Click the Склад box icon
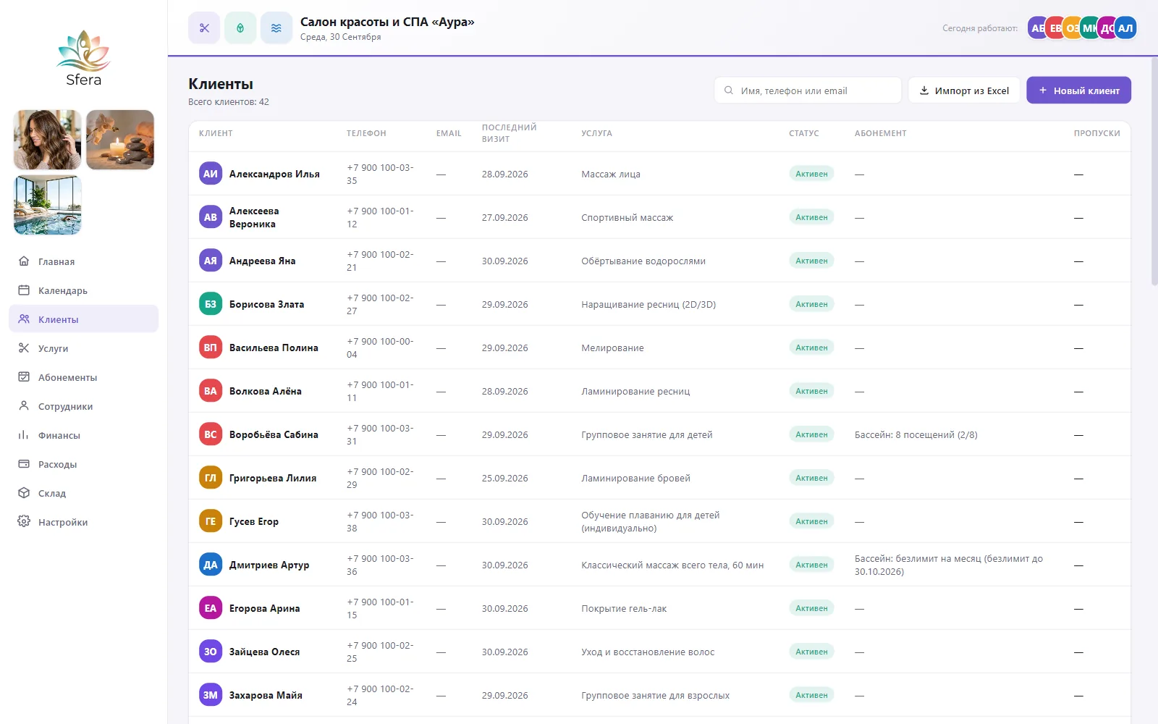This screenshot has height=724, width=1158. 24,493
